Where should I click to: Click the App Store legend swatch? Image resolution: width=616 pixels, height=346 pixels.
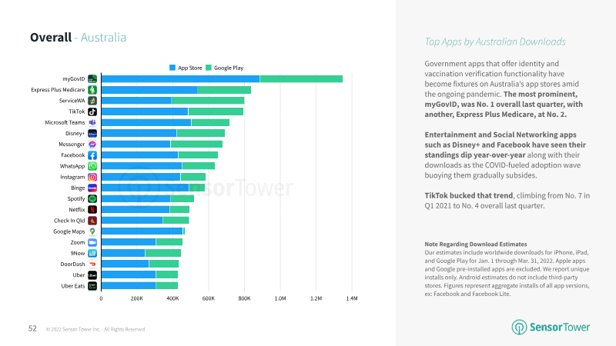coord(172,68)
